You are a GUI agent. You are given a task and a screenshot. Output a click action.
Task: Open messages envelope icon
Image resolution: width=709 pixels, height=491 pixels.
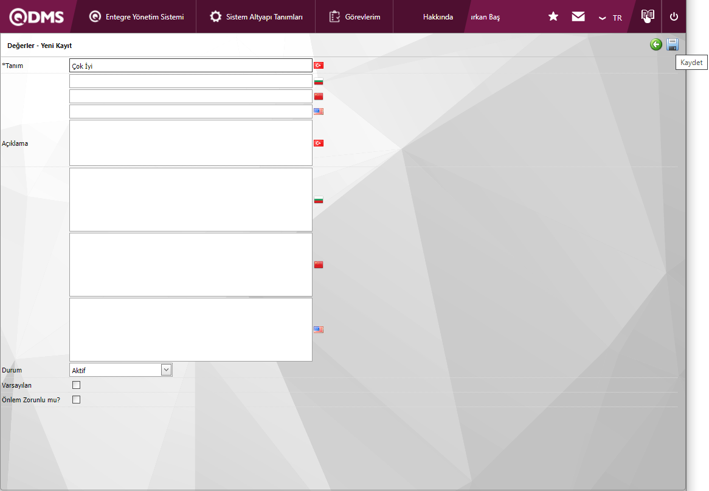(x=578, y=17)
